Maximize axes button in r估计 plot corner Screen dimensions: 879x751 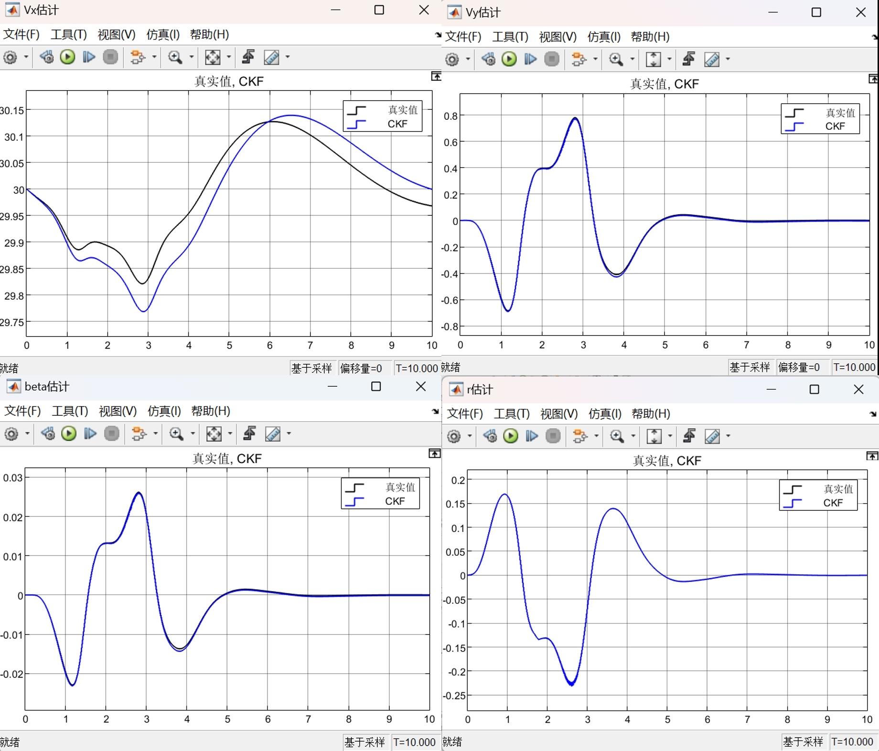click(x=872, y=456)
